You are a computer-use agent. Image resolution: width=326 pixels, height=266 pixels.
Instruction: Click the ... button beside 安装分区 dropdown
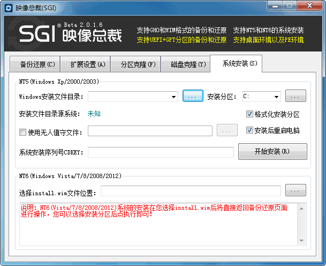295,96
